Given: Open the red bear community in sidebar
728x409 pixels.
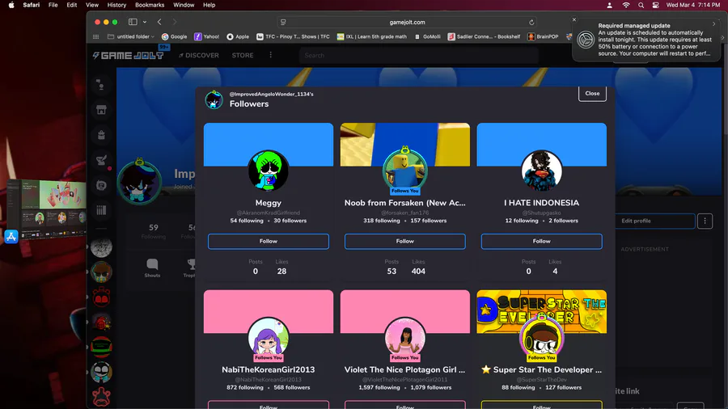Looking at the screenshot, I should 101,297.
